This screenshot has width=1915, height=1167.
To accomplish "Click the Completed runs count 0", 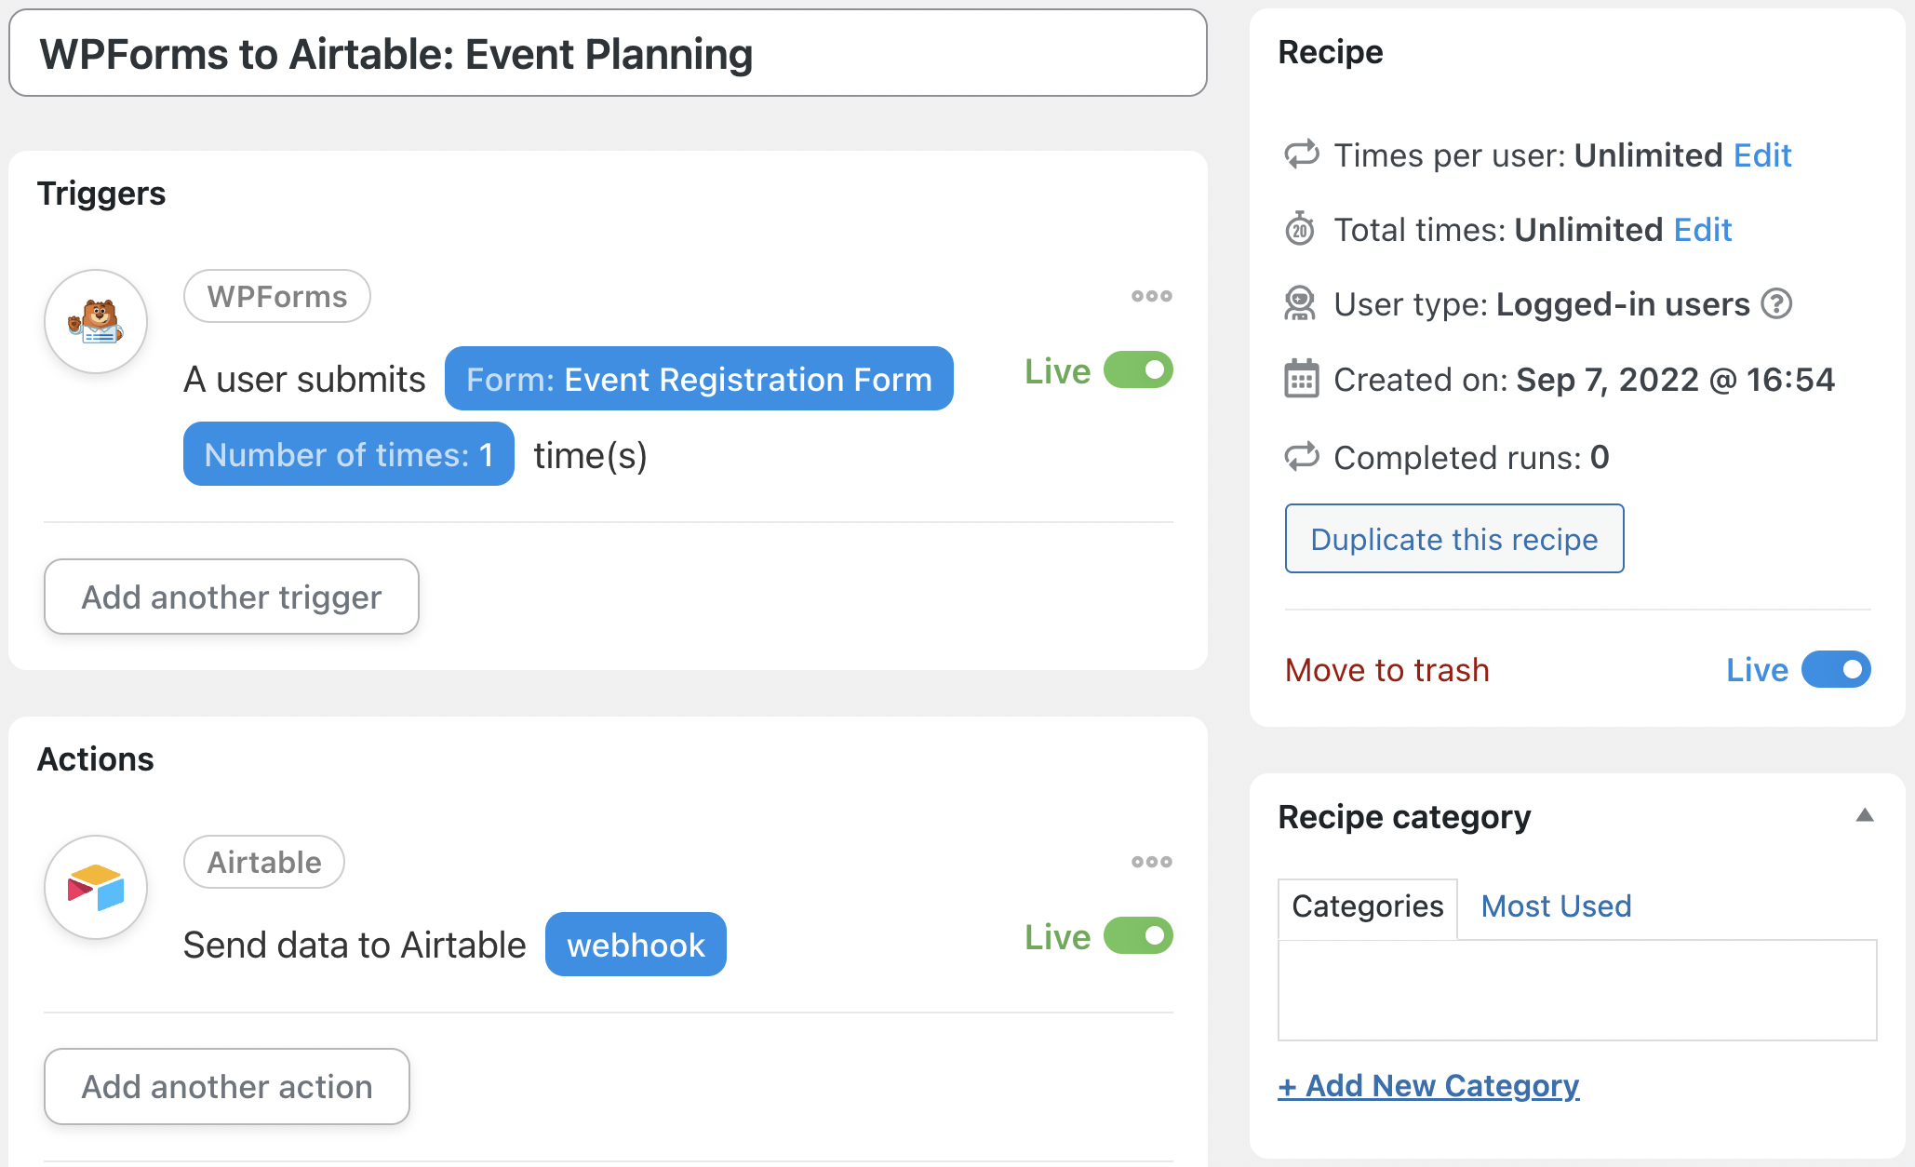I will point(1600,457).
